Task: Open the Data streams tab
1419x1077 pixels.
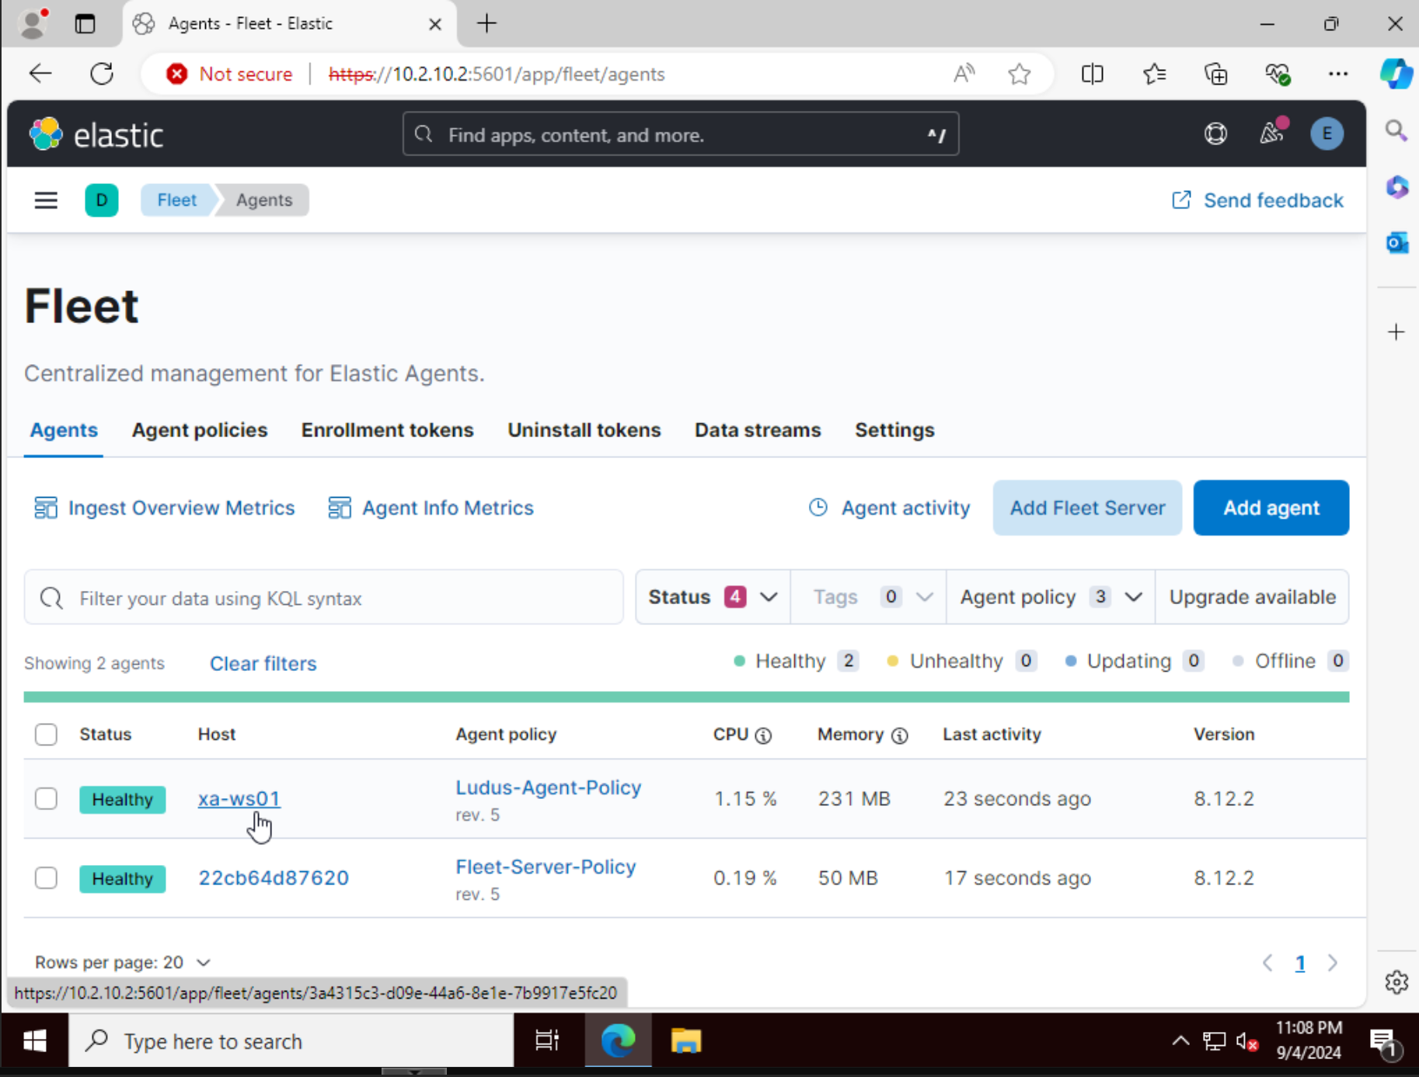Action: coord(758,430)
